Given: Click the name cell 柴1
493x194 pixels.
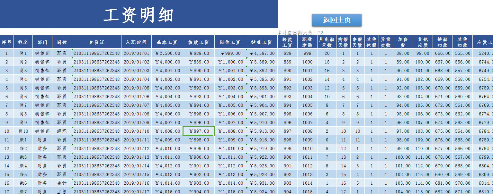Looking at the screenshot, I should coord(23,140).
